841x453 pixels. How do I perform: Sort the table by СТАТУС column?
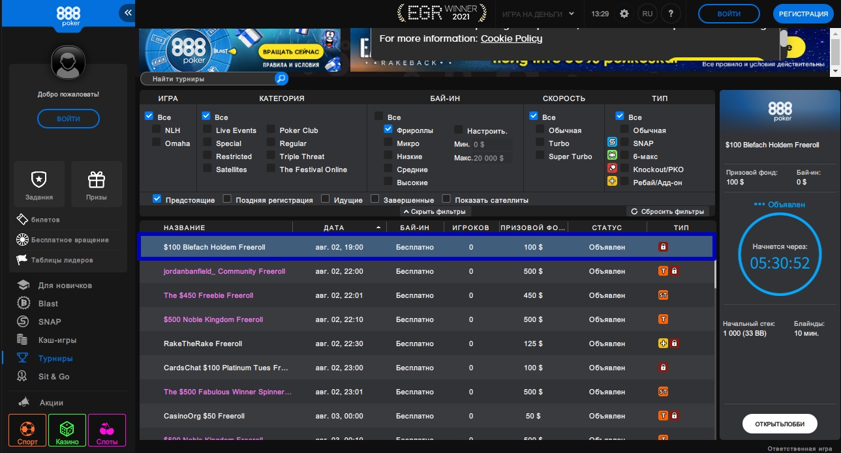click(x=607, y=227)
